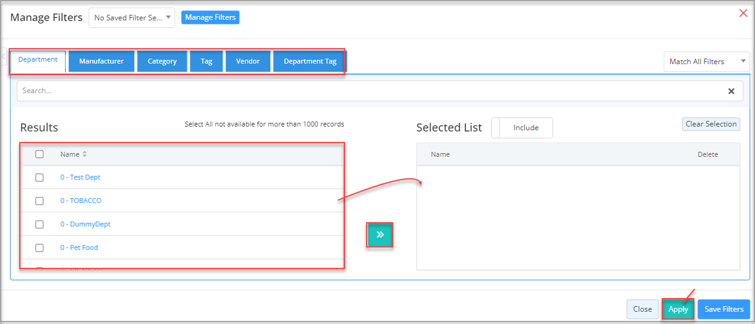
Task: Select the Vendor tab
Action: pyautogui.click(x=248, y=62)
